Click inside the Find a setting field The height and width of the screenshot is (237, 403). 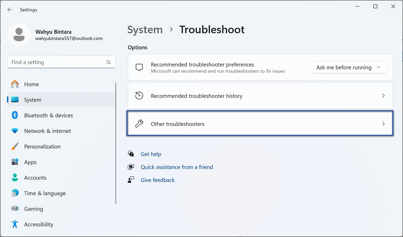pos(52,62)
